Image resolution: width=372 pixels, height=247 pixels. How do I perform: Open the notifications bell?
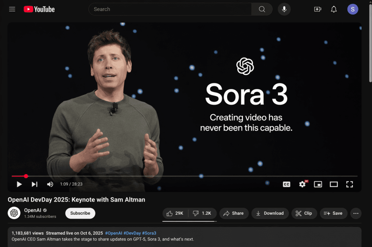(334, 9)
